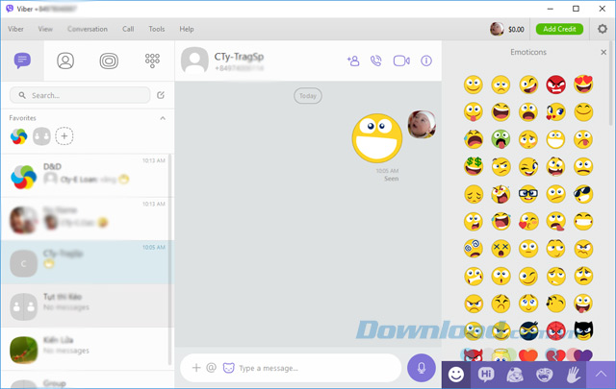The image size is (616, 389).
Task: Insert the dollar-eyes emoticon
Action: tap(474, 166)
